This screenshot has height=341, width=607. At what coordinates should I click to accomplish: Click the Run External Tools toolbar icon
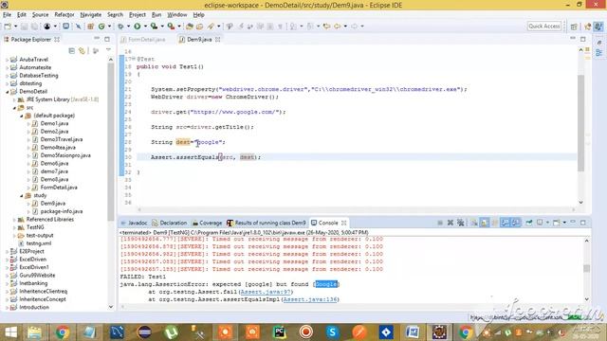coord(171,27)
